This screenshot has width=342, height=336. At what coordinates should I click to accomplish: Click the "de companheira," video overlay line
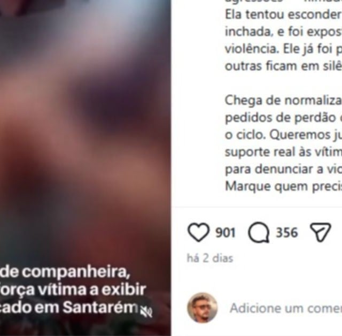65,272
